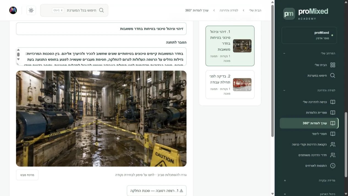Select hotspot 1. רצפה רטובה — סכנת החלקה
Screen dimensions: 348x196
[x=157, y=190]
